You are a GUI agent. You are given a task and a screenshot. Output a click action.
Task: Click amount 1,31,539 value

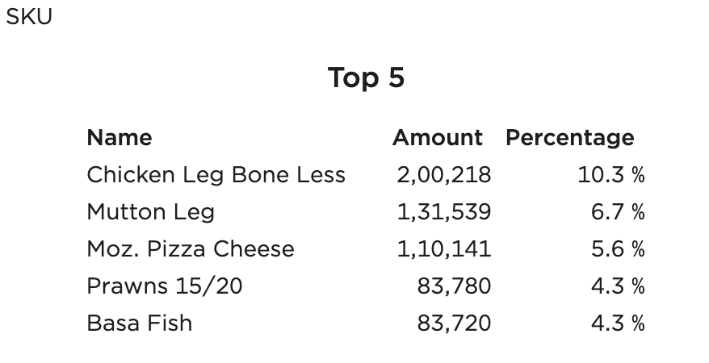[443, 212]
